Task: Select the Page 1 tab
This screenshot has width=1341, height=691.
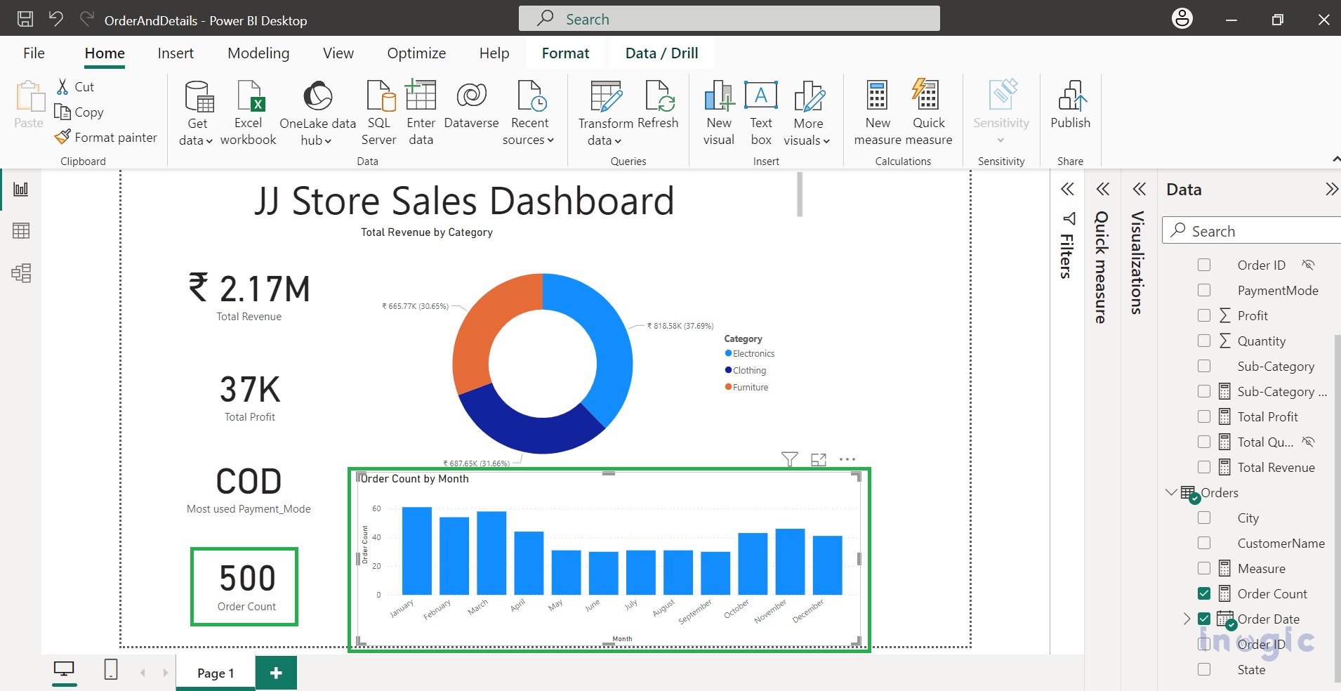Action: coord(215,673)
